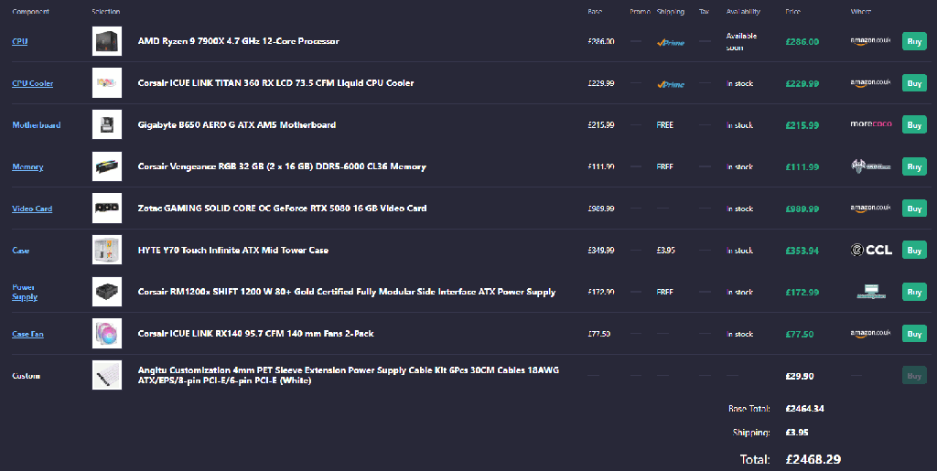Click Prime shipping icon for CPU Cooler
937x471 pixels.
pos(671,84)
